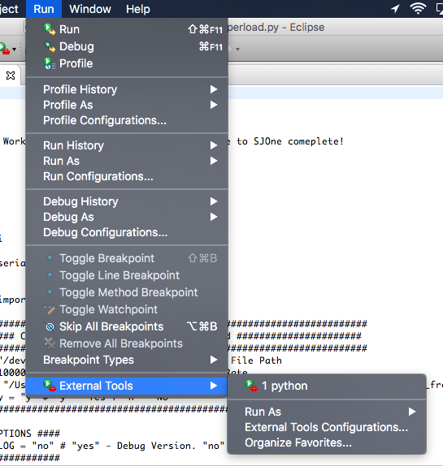Expand Breakpoint Types submenu
The image size is (443, 466).
coord(127,360)
